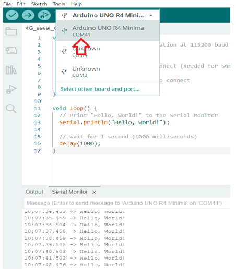Click the 10:07:41.502 serial output row
Screen dimensions: 236x269
(x=75, y=258)
